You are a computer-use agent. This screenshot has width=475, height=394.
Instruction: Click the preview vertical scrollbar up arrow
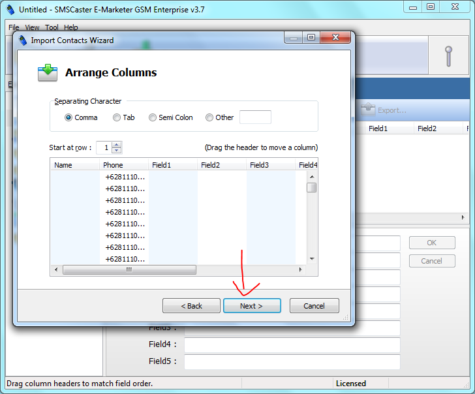pyautogui.click(x=312, y=177)
